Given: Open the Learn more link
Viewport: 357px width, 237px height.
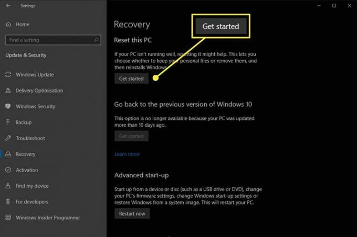Looking at the screenshot, I should coord(127,154).
